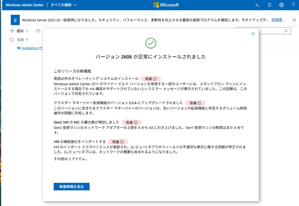This screenshot has width=299, height=206.
Task: Click the Microsoft logo
Action: [x=166, y=5]
